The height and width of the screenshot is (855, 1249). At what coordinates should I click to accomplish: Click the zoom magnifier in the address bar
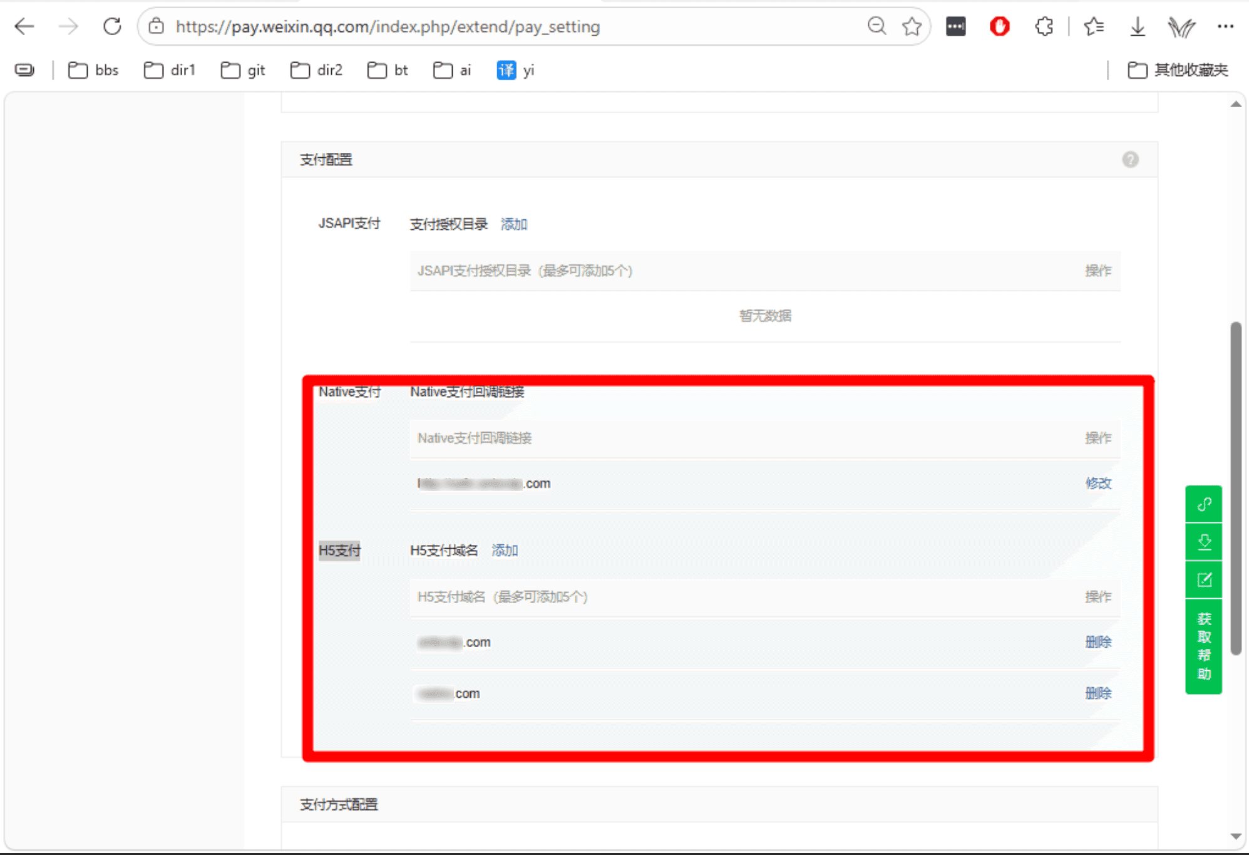pyautogui.click(x=876, y=26)
